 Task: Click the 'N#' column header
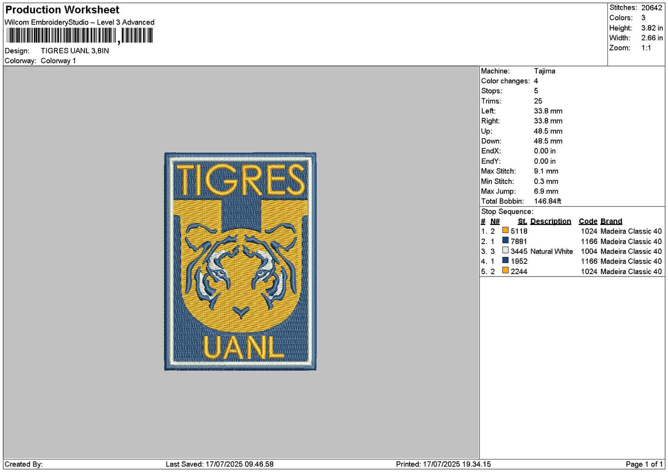[x=495, y=221]
